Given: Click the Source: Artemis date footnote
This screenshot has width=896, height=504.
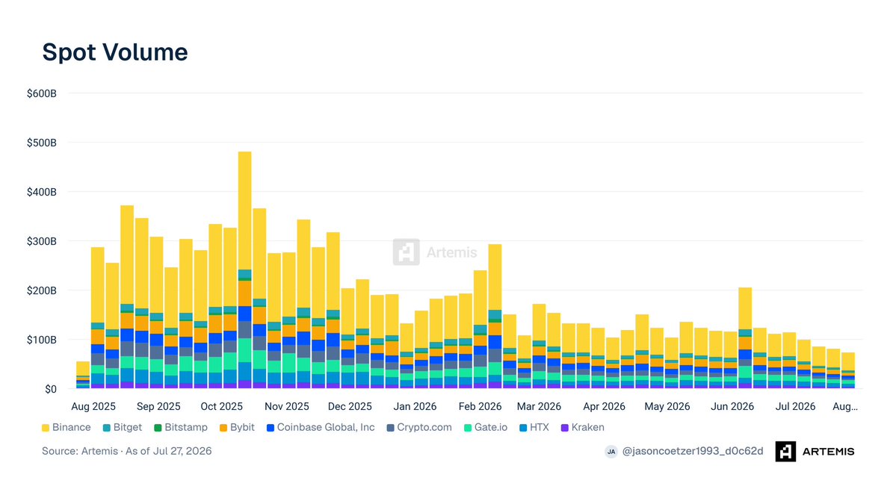Looking at the screenshot, I should [x=127, y=451].
